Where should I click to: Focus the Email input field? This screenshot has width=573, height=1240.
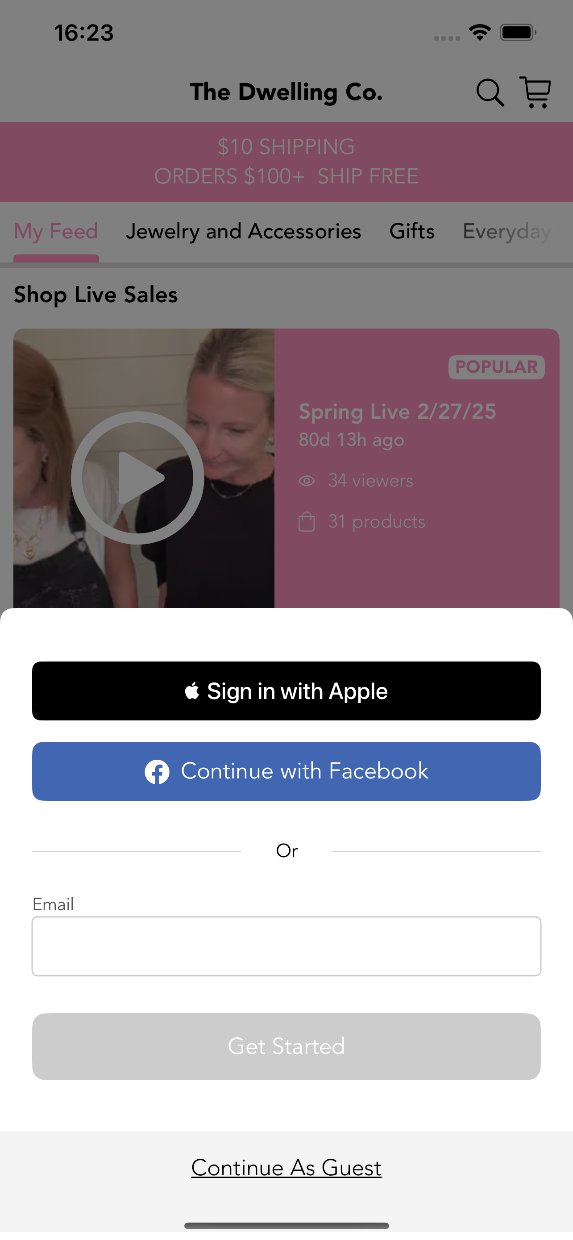click(286, 945)
